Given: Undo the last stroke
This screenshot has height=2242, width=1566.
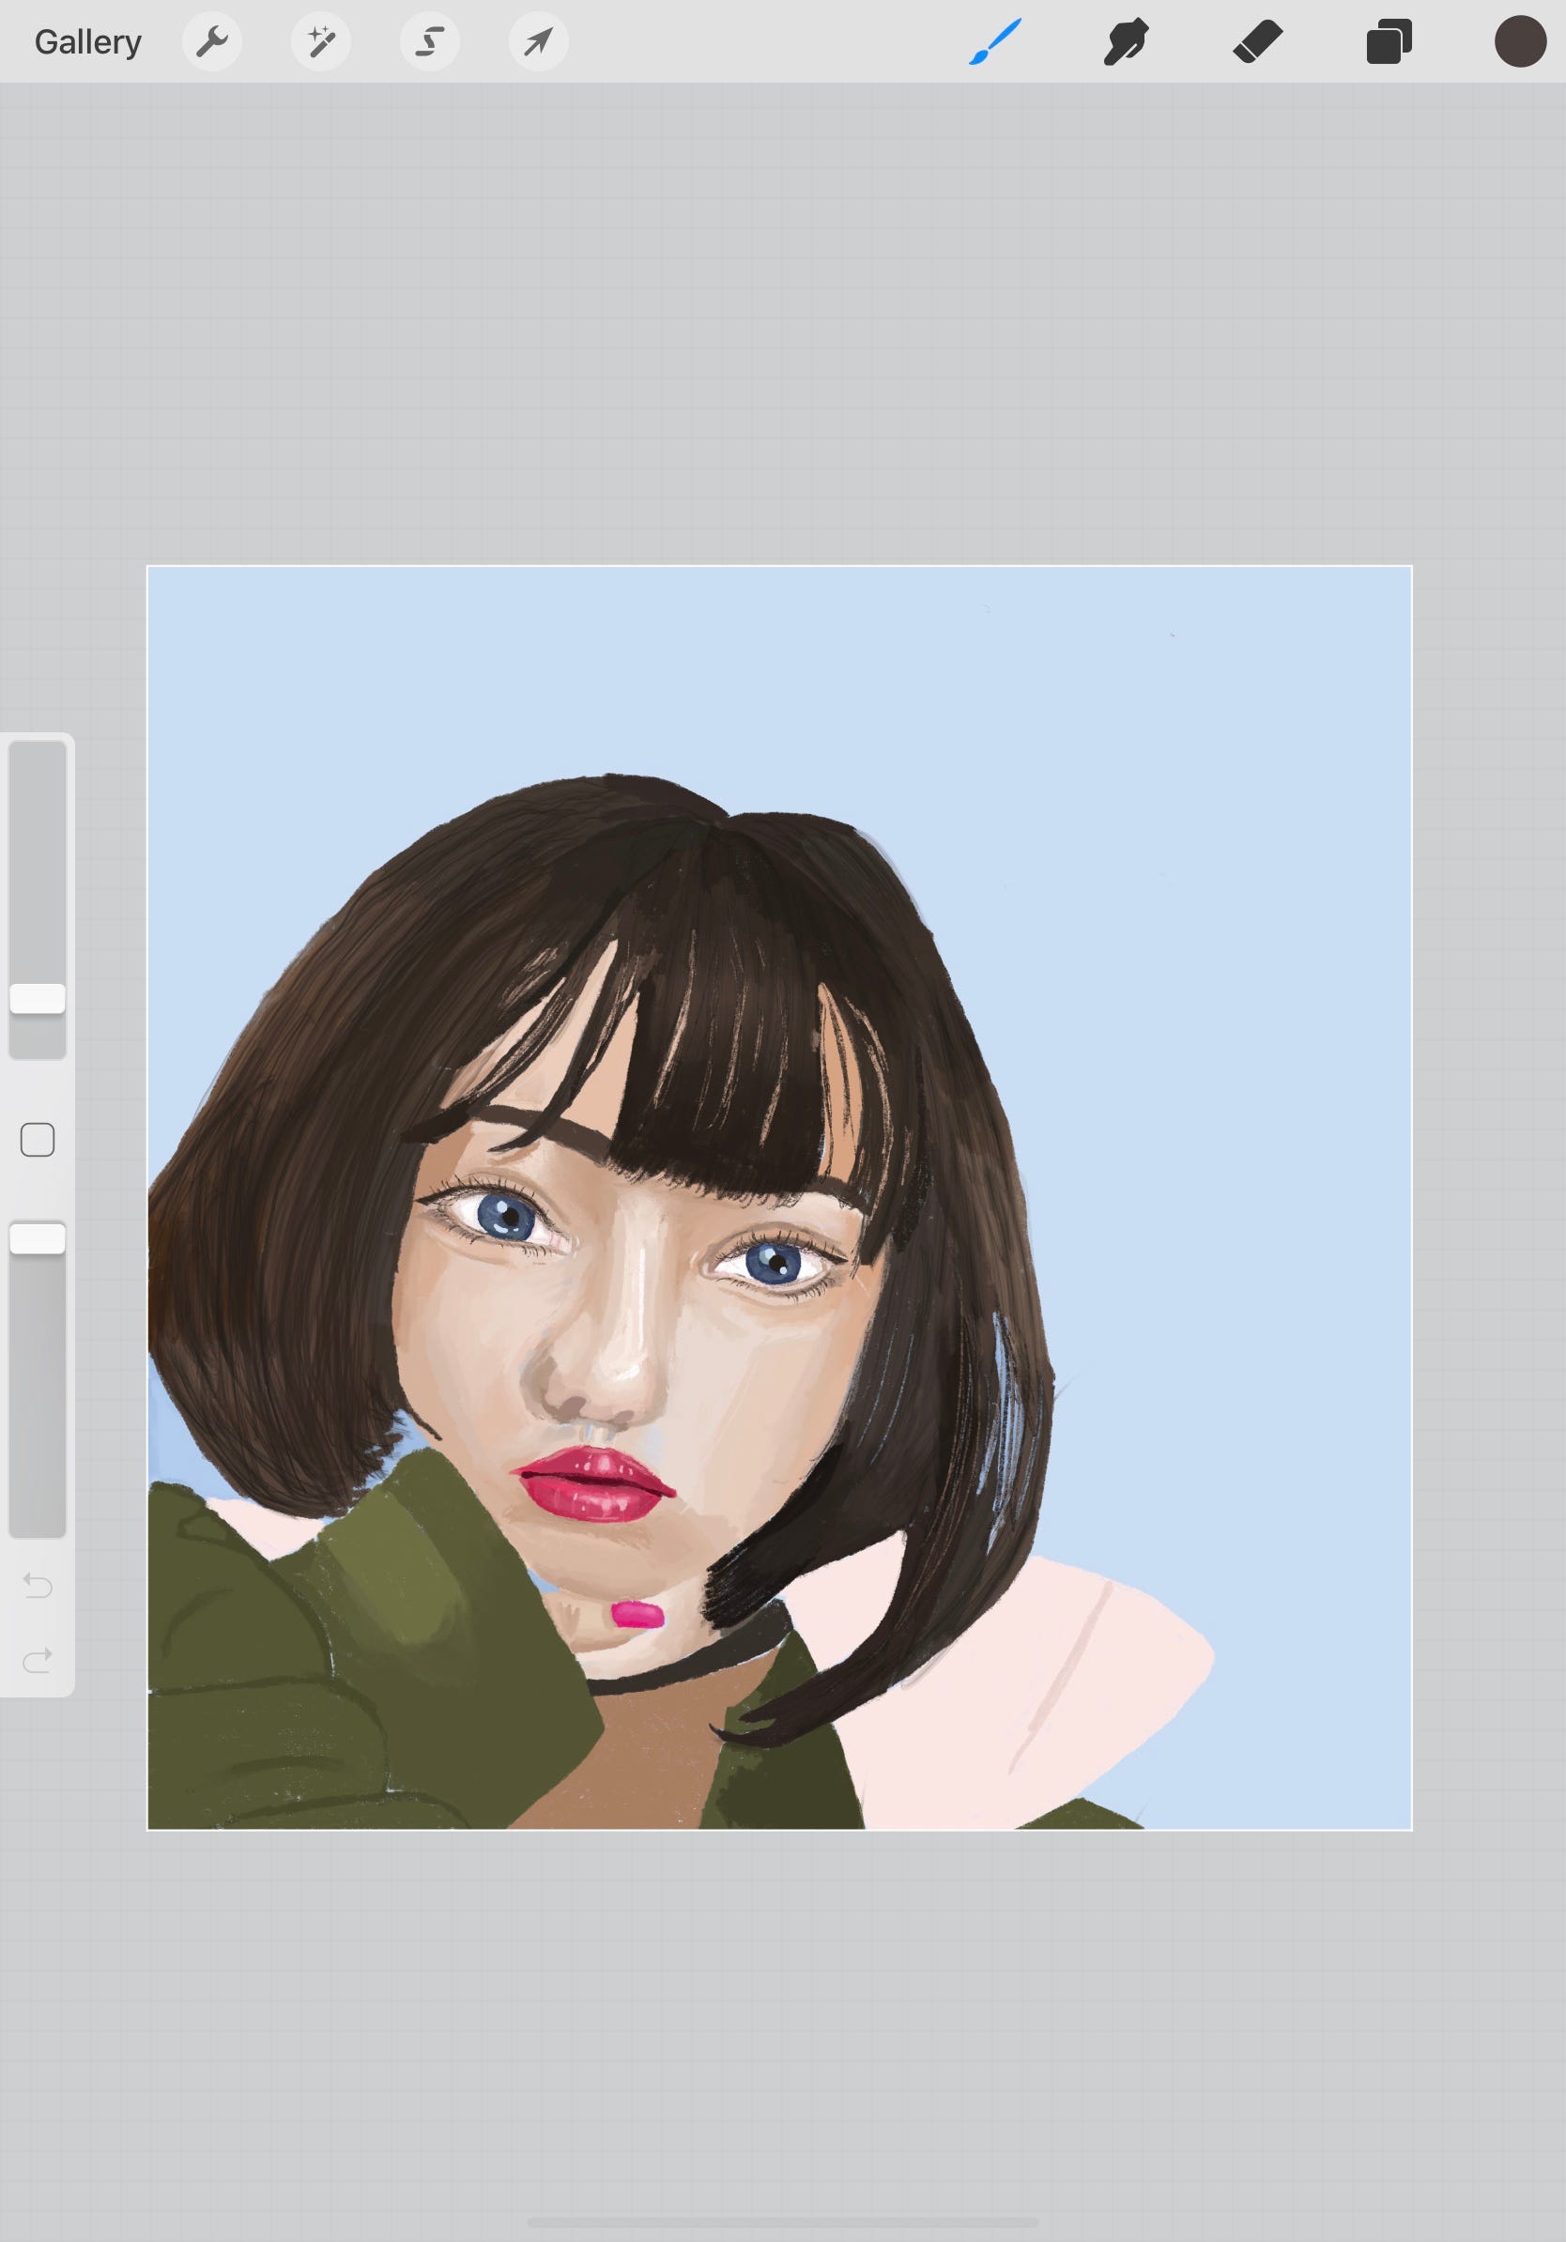Looking at the screenshot, I should tap(38, 1584).
